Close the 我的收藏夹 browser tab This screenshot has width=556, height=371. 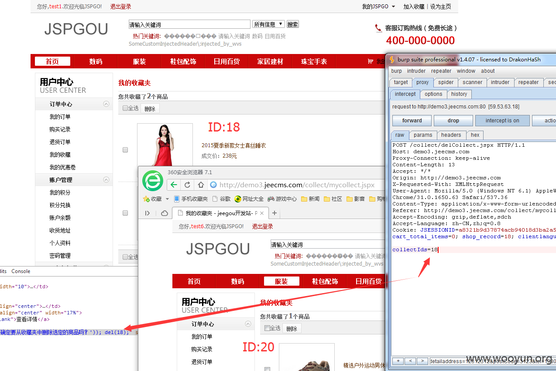pyautogui.click(x=263, y=213)
